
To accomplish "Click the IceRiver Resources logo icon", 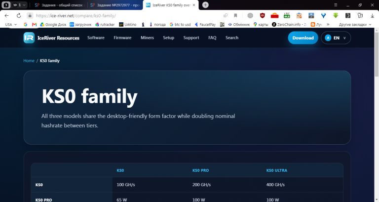I will [x=29, y=38].
